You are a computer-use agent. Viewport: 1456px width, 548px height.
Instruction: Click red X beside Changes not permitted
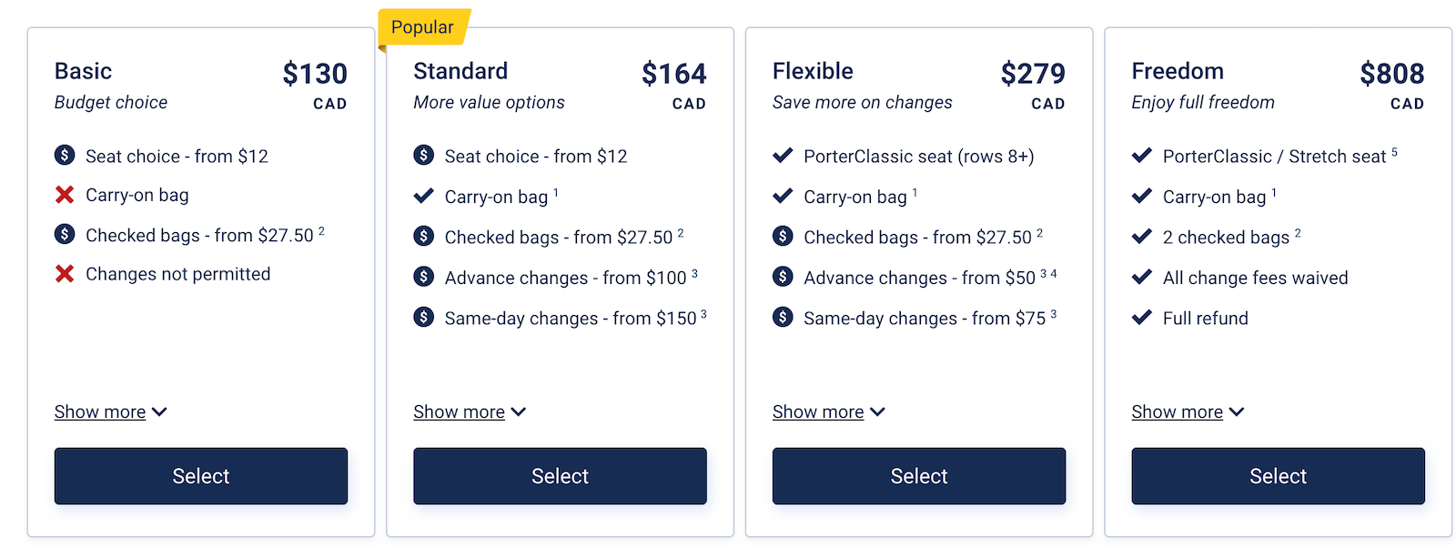click(x=65, y=274)
